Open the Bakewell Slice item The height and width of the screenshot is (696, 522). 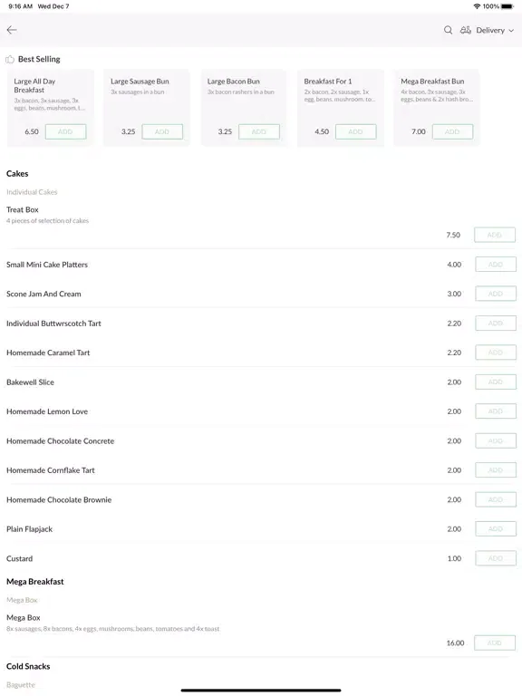30,382
